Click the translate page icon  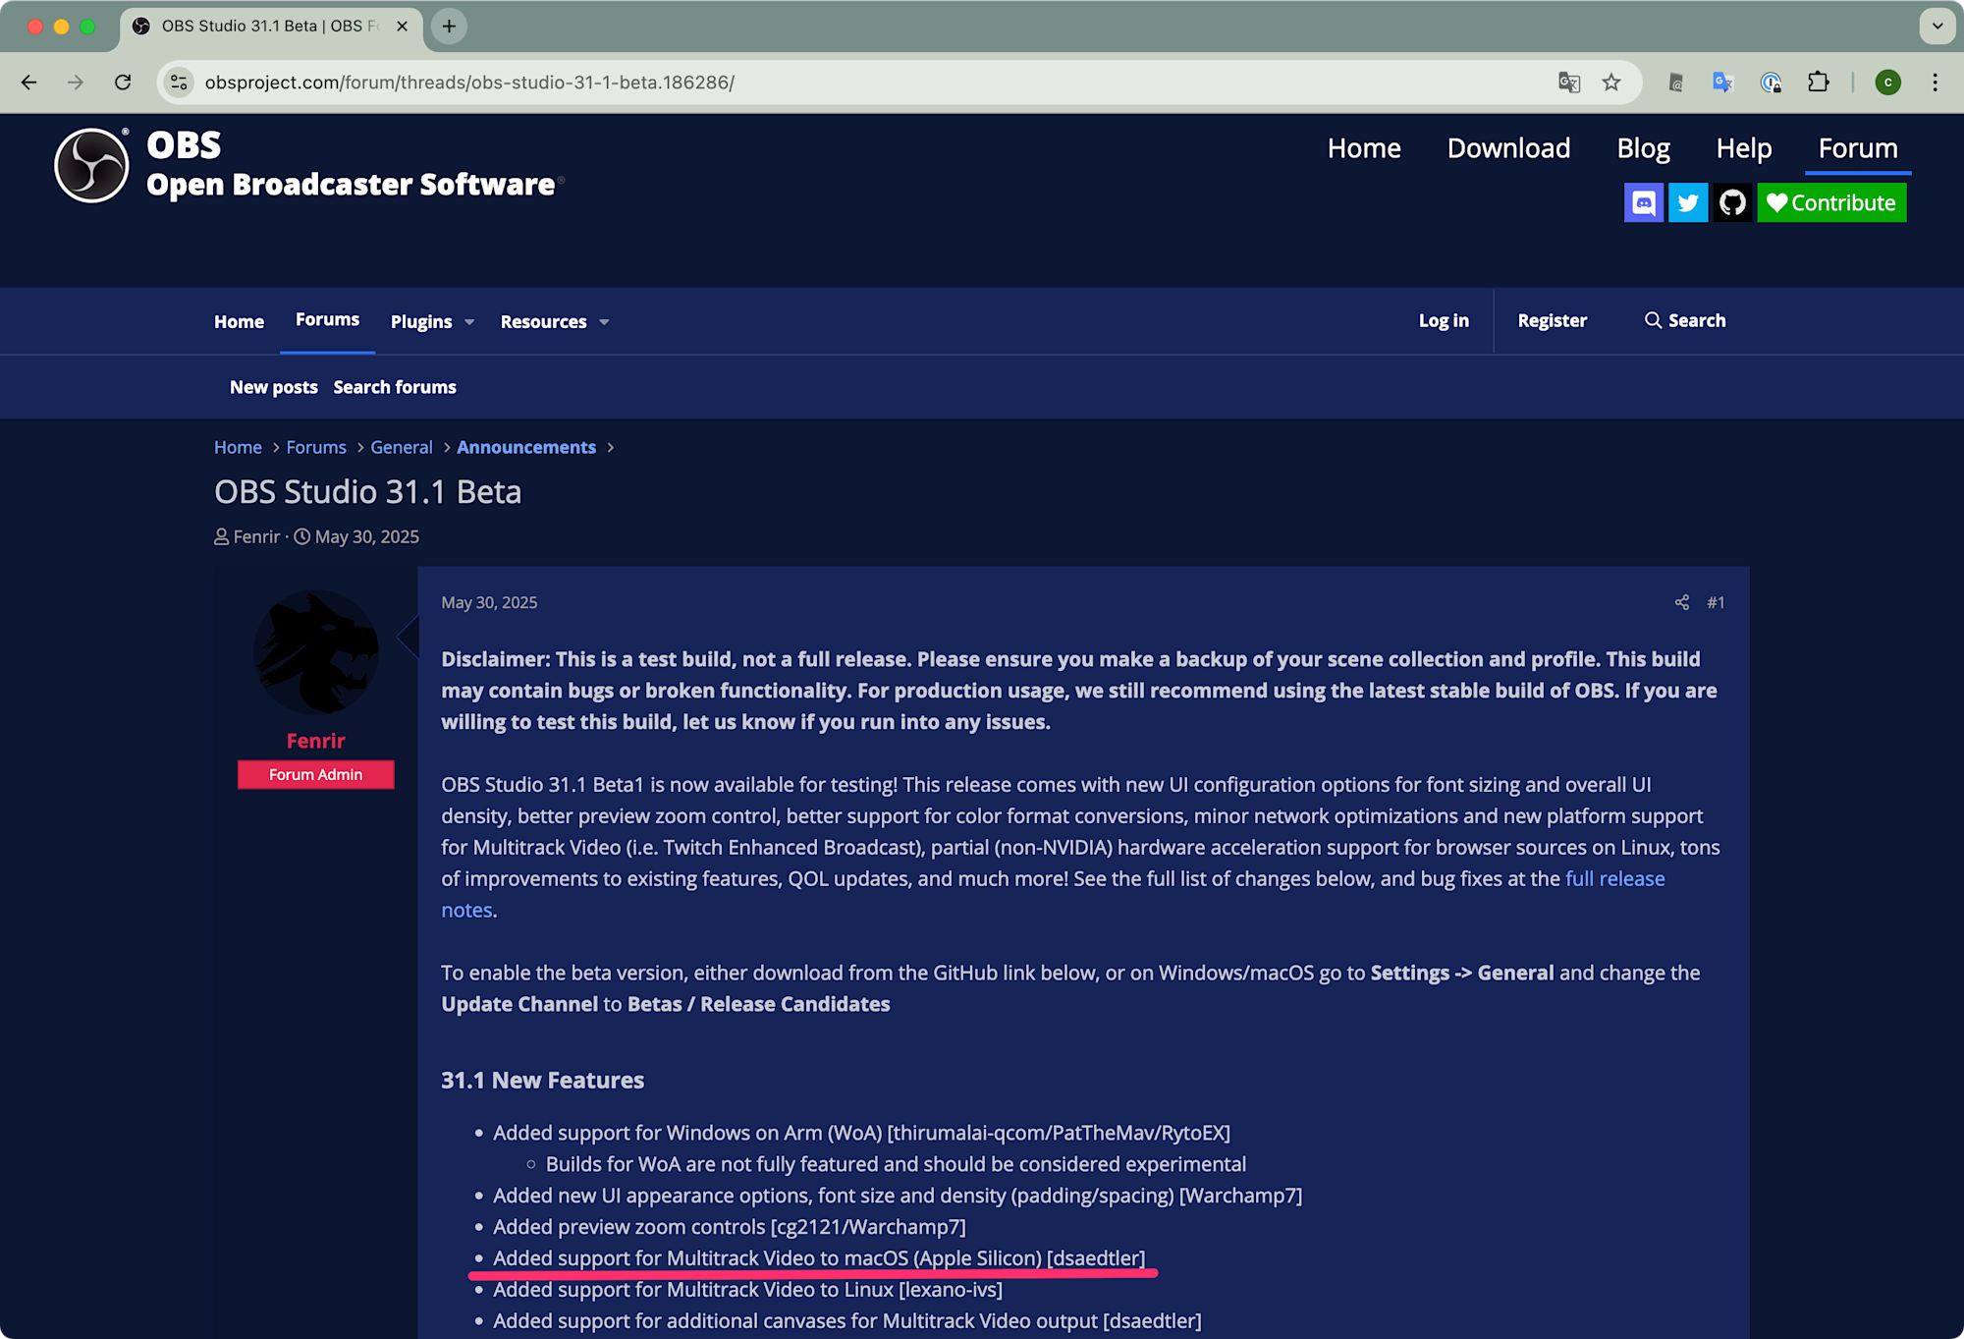pyautogui.click(x=1569, y=83)
